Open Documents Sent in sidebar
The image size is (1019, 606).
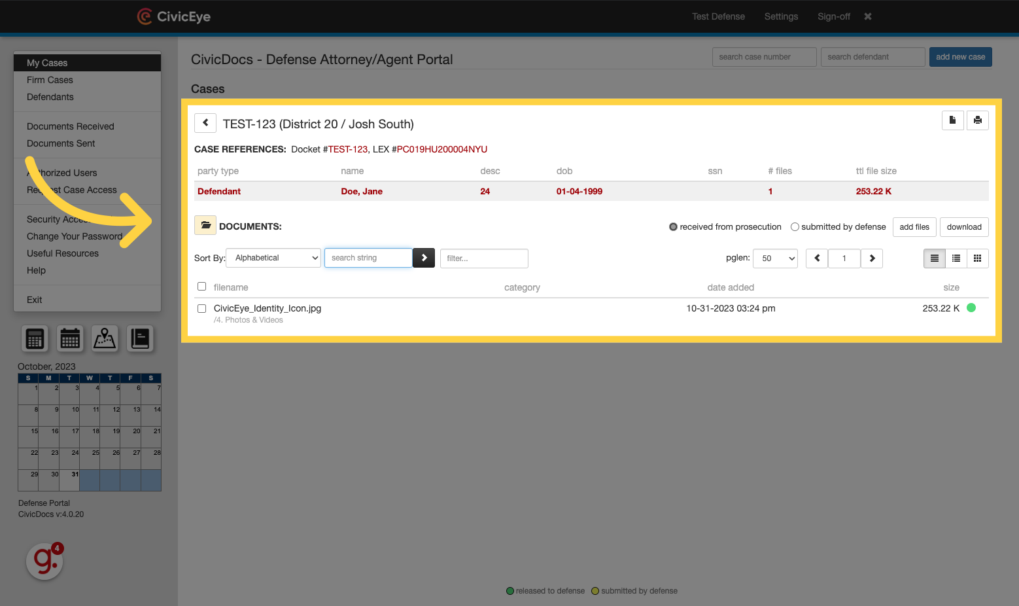[x=61, y=143]
